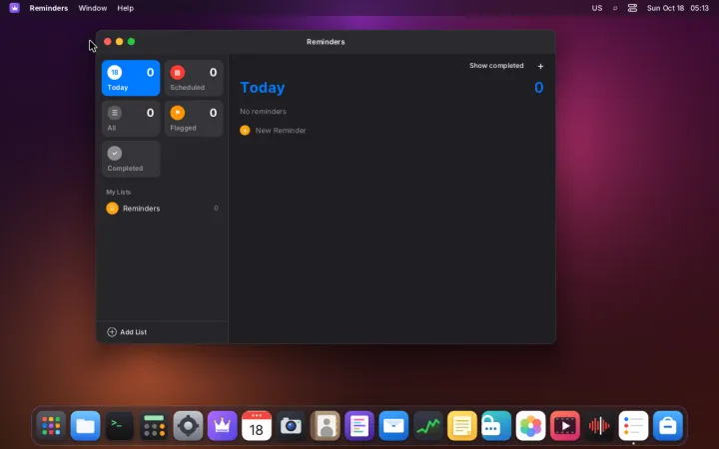The image size is (719, 449).
Task: Open the Flagged smart list card
Action: coord(194,118)
